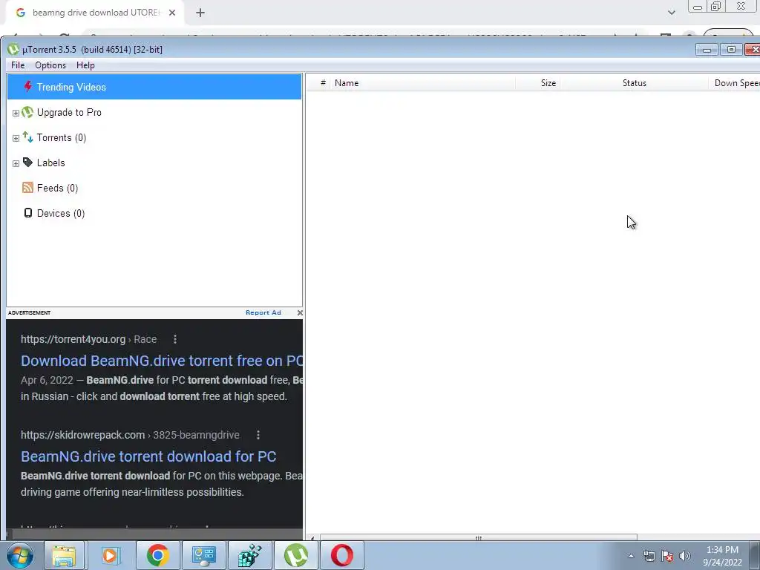Open Upgrade to Pro entry
760x570 pixels.
coord(69,113)
